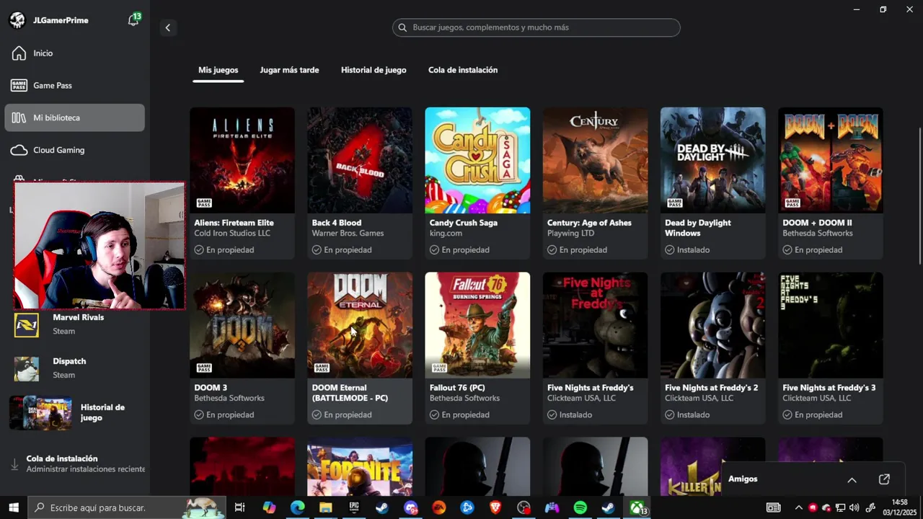Go to Inicio in sidebar
The width and height of the screenshot is (923, 519).
pyautogui.click(x=75, y=53)
